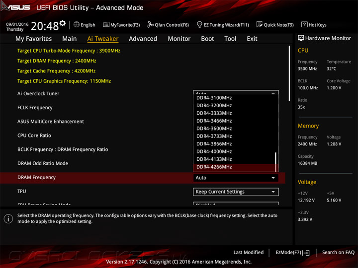Screen dimensions: 358x268
Task: Open the TPU Keep Current Settings dropdown
Action: click(x=236, y=192)
